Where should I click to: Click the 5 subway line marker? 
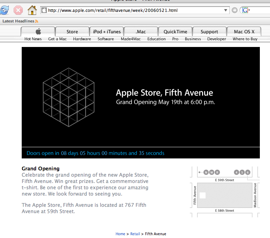[x=242, y=172]
